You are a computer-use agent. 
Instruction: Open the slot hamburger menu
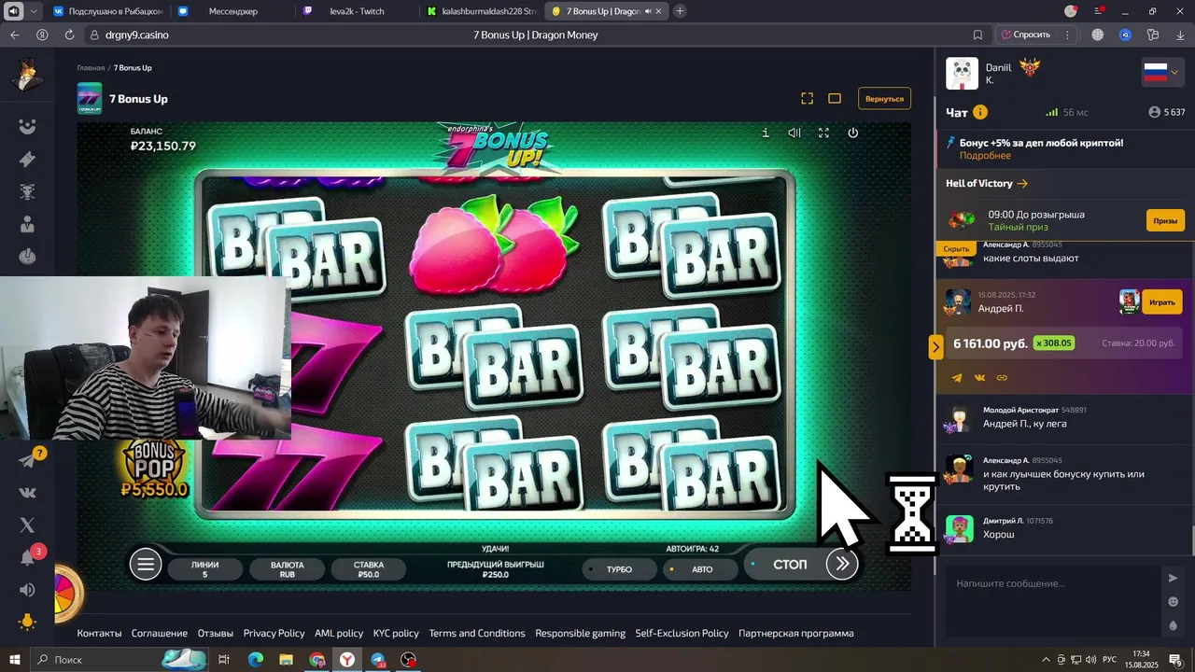[x=146, y=564]
